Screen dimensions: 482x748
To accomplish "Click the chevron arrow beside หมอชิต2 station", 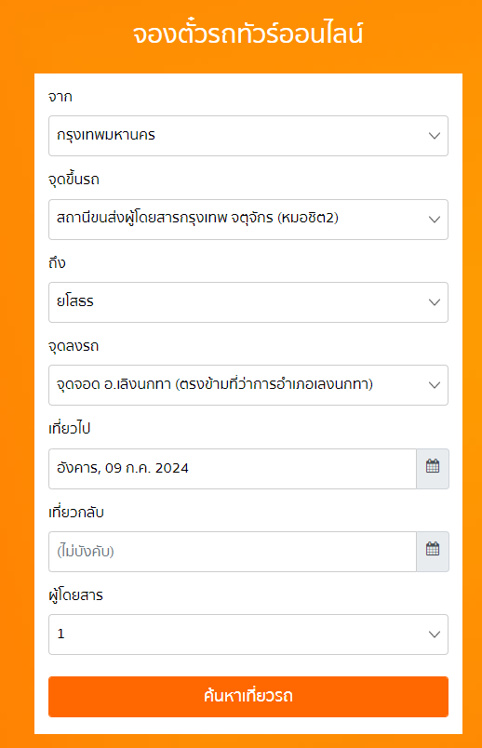I will (x=435, y=220).
